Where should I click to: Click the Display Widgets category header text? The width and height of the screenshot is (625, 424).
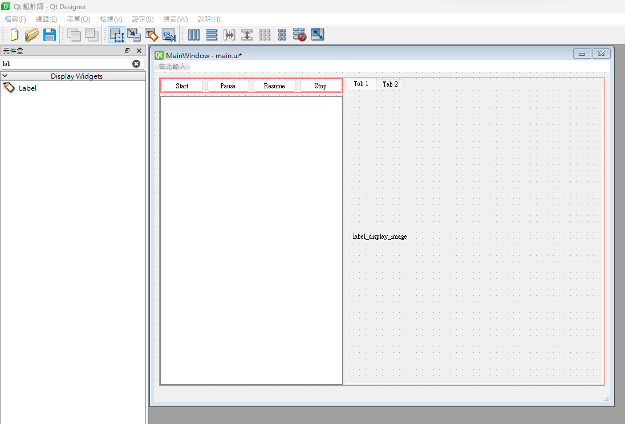pos(76,76)
